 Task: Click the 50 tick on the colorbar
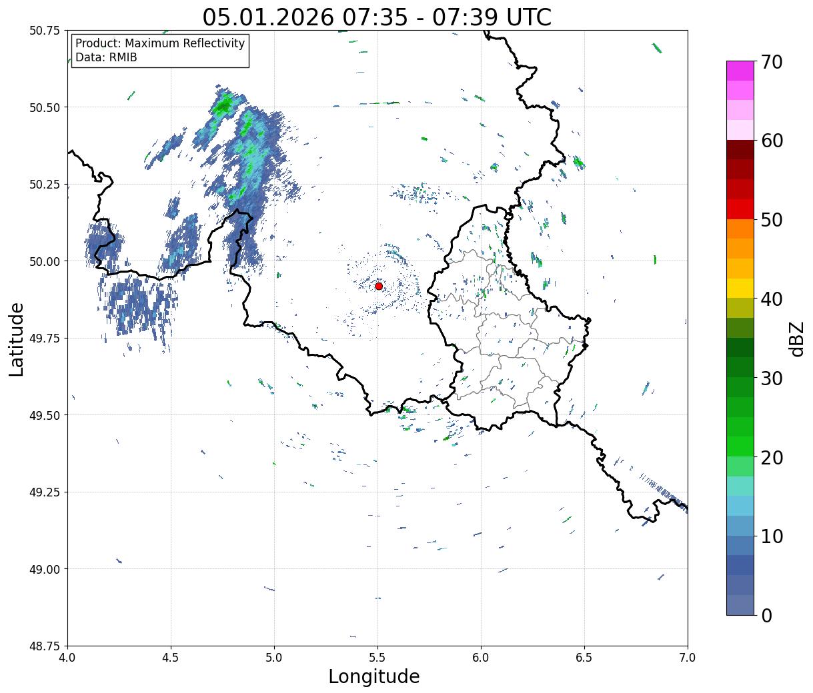coord(771,220)
